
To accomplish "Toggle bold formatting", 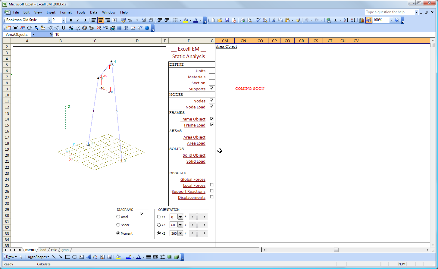I will point(71,20).
